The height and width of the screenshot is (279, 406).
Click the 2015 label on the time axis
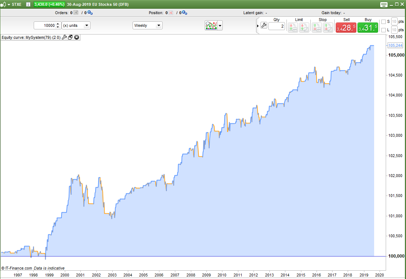click(301, 275)
